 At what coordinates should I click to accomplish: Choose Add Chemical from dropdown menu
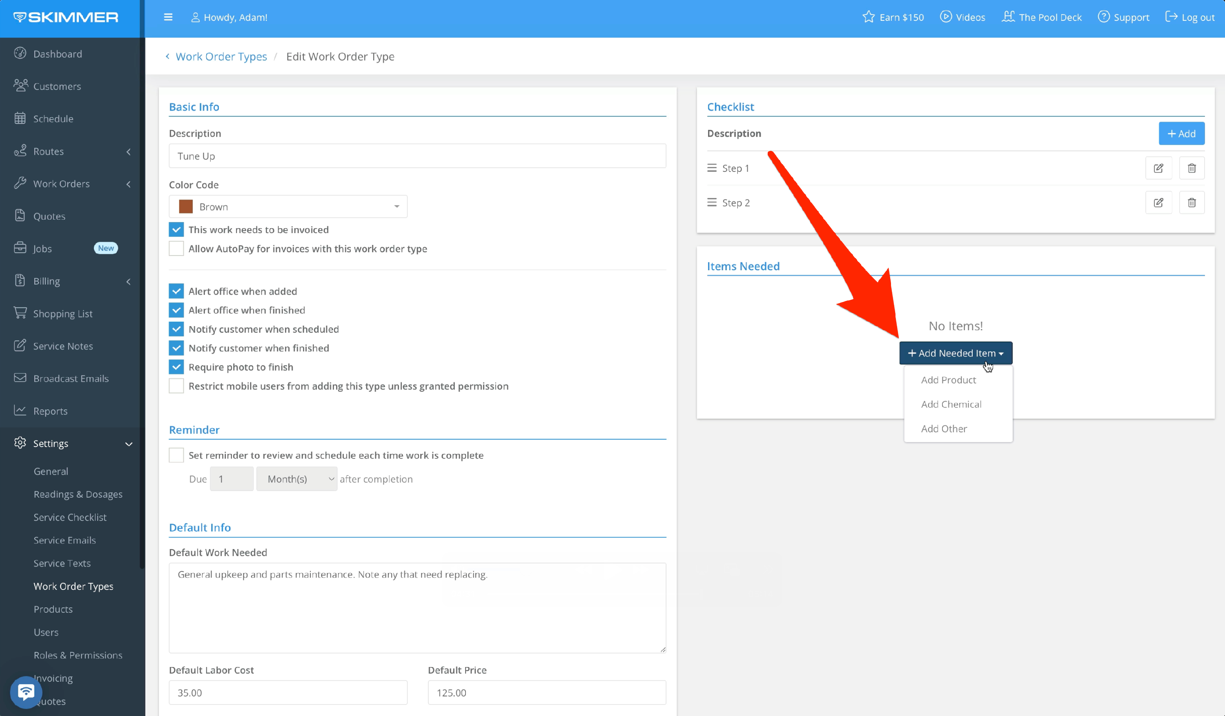tap(951, 405)
